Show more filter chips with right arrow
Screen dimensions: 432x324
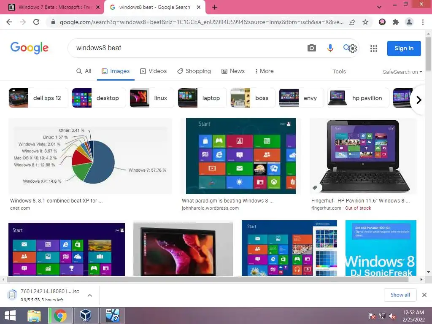[419, 100]
